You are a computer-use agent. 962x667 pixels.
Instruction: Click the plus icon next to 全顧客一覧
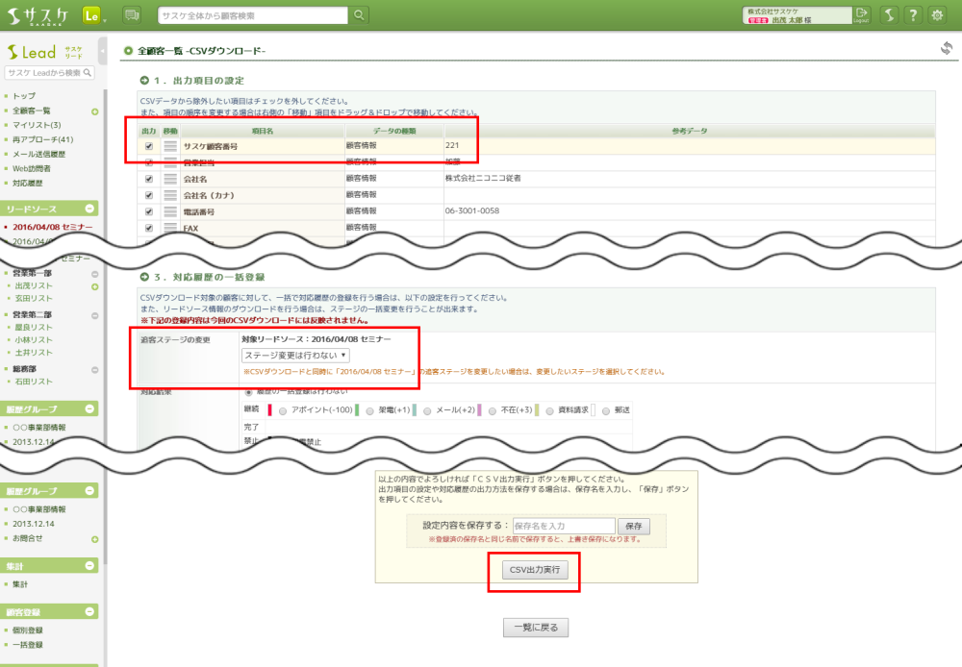click(95, 111)
